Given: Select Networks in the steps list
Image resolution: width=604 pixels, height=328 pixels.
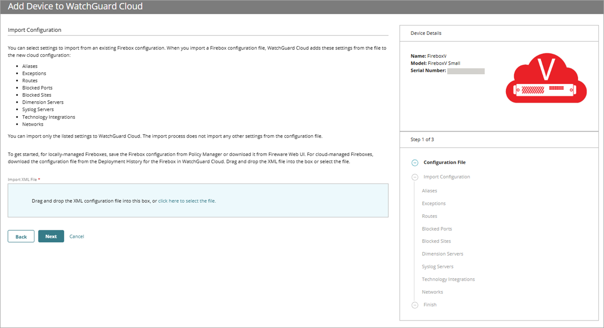Looking at the screenshot, I should 432,292.
